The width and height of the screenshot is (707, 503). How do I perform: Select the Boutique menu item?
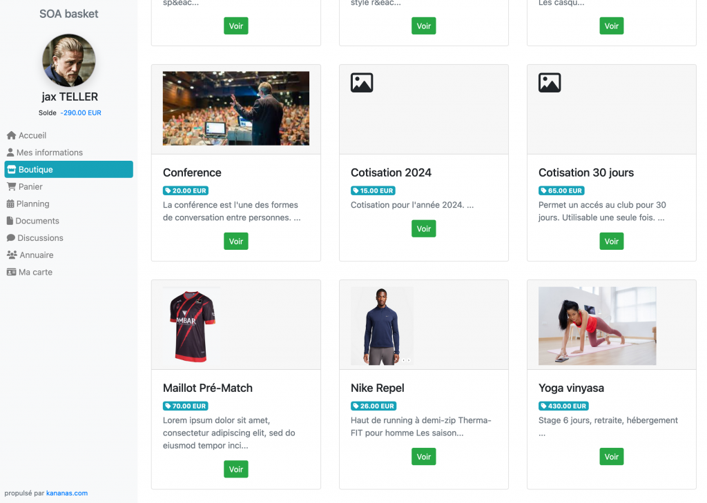(68, 170)
